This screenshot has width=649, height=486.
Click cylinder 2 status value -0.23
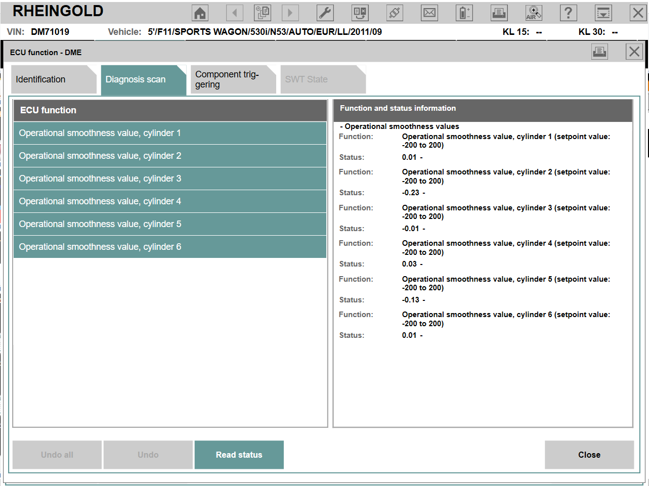[x=411, y=193]
